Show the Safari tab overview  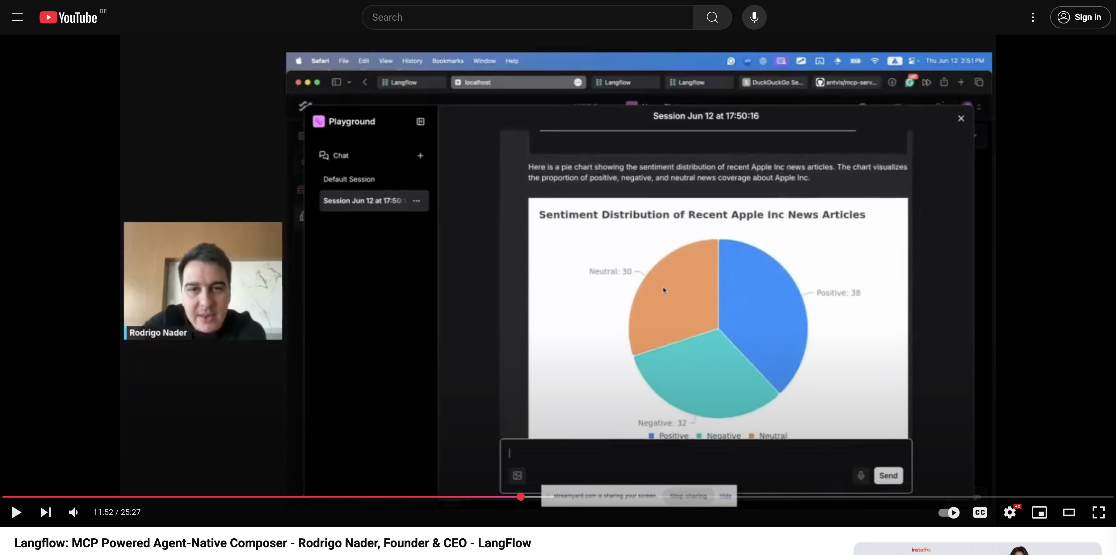click(x=979, y=82)
